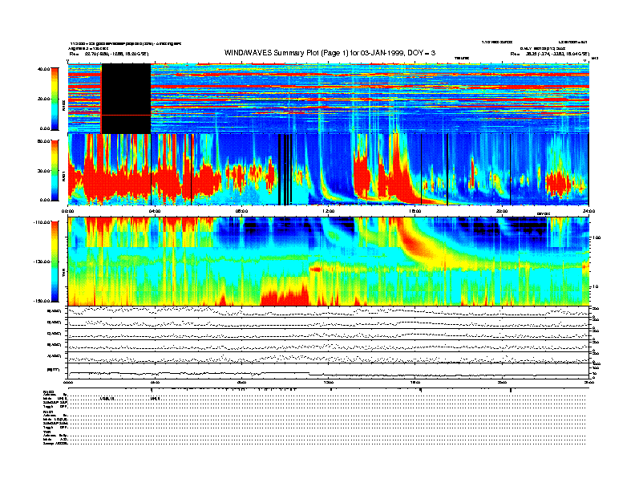Click the black data gap in RAD2 panel
The width and height of the screenshot is (635, 491).
(x=126, y=99)
